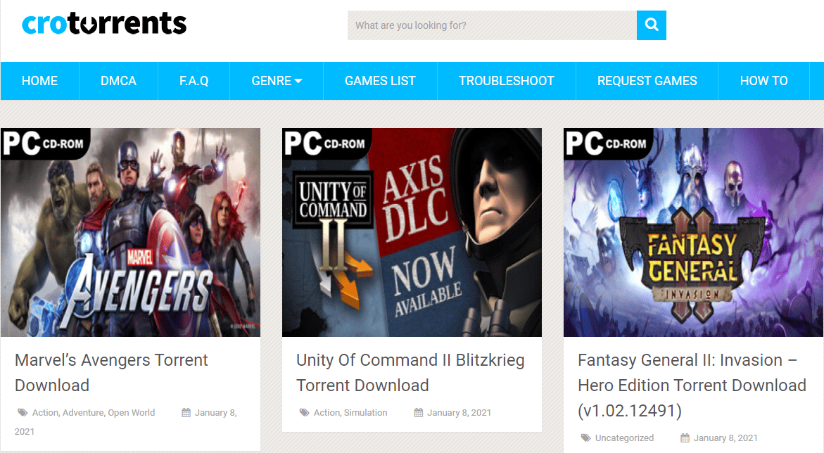This screenshot has height=453, width=824.
Task: Click the tag icon beside Uncategorized
Action: [585, 438]
